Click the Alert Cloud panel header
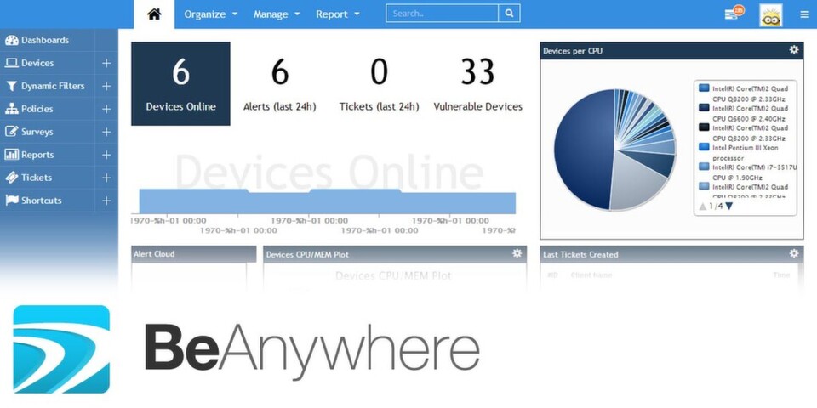Viewport: 817px width, 408px height. 194,254
